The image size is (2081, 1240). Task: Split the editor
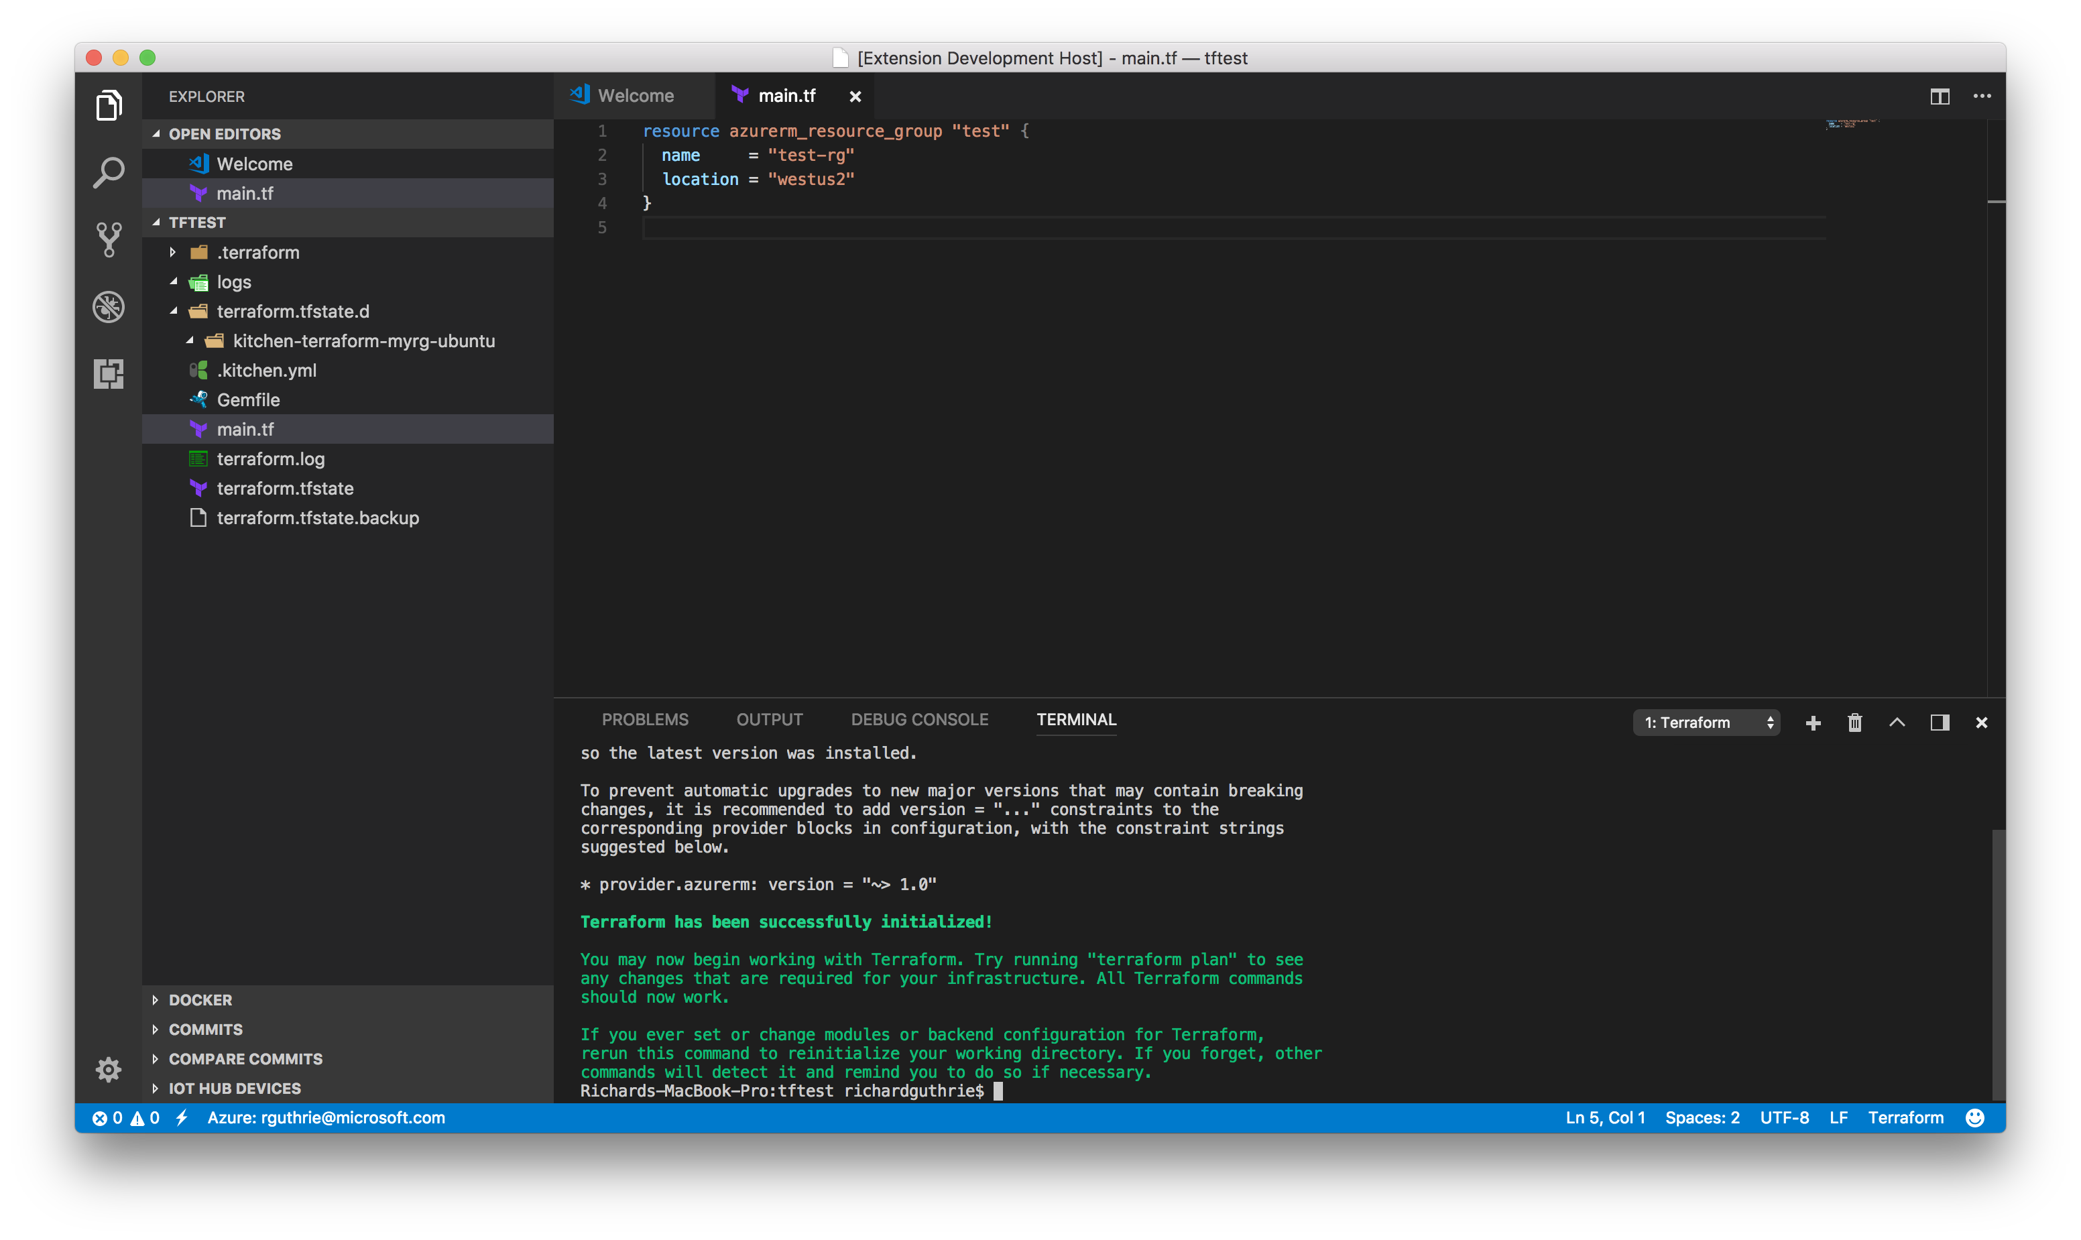click(1940, 97)
